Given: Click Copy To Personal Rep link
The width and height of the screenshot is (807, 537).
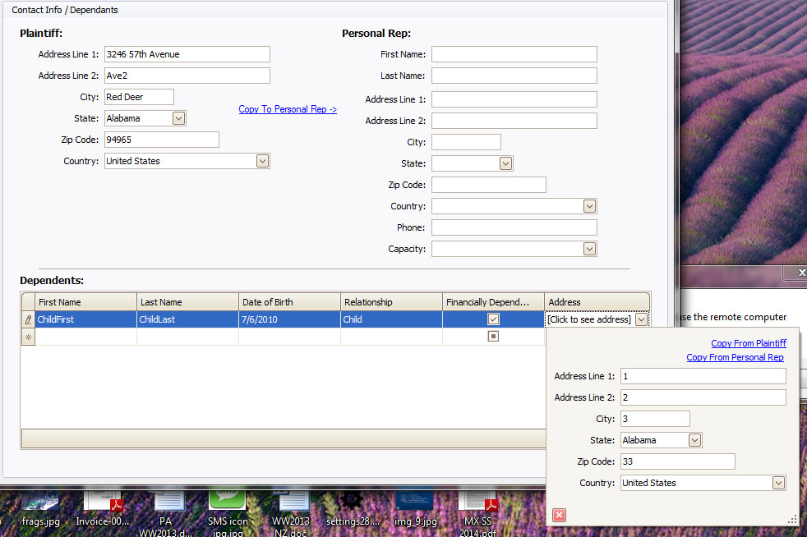Looking at the screenshot, I should 288,109.
